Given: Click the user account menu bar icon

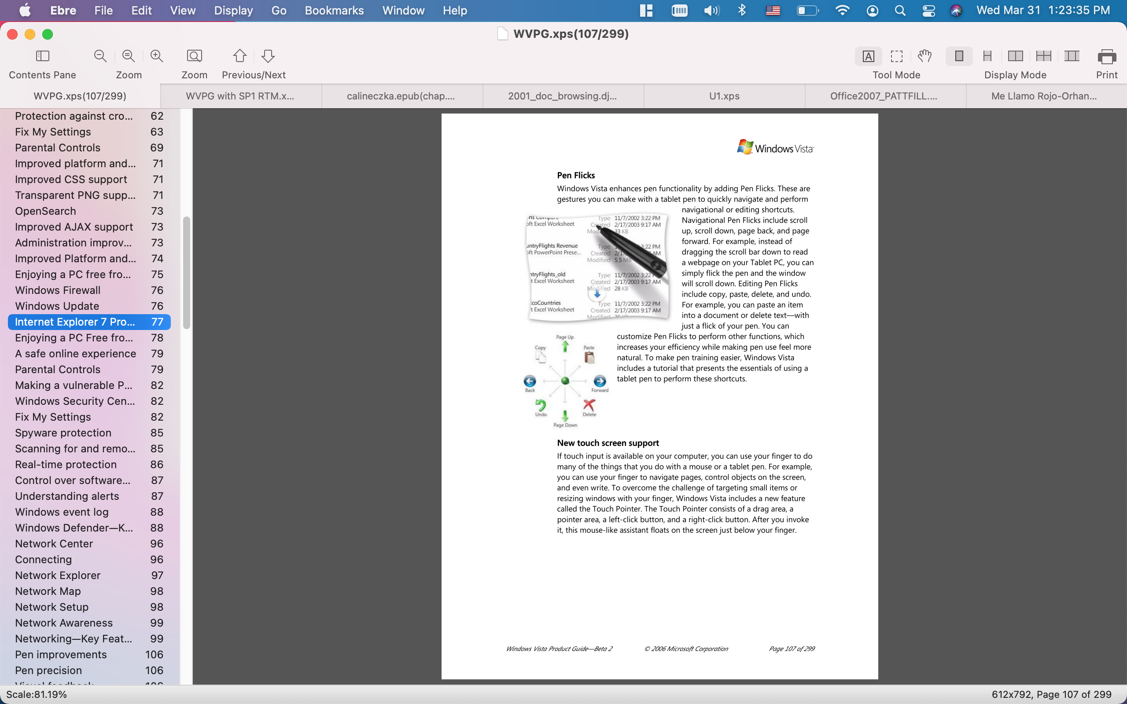Looking at the screenshot, I should coord(872,10).
